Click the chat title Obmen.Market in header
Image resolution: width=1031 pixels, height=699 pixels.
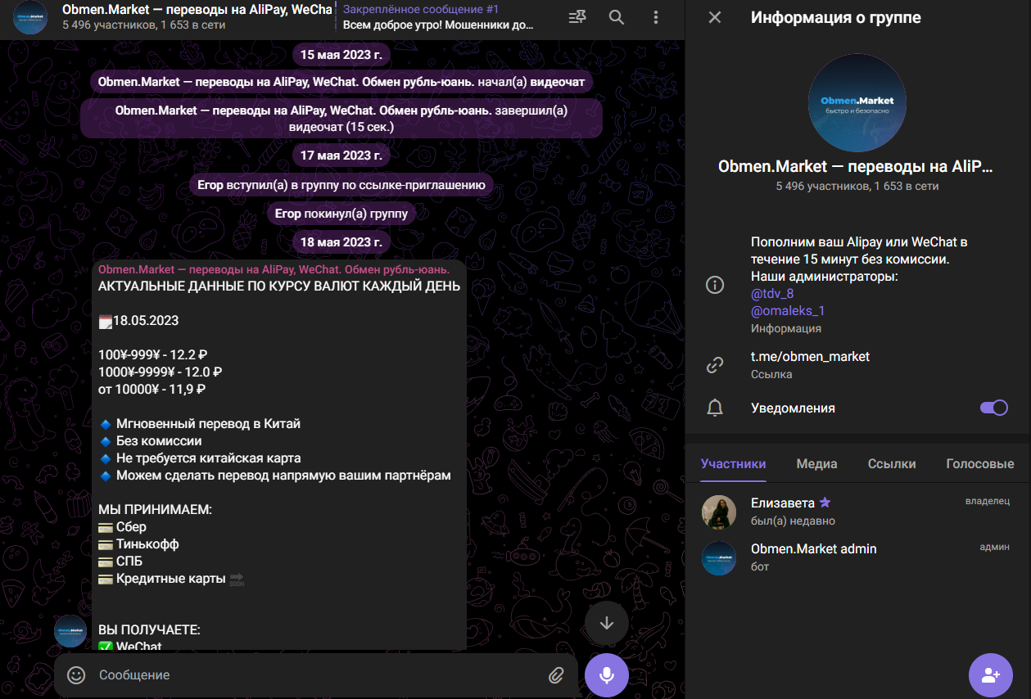click(x=197, y=10)
